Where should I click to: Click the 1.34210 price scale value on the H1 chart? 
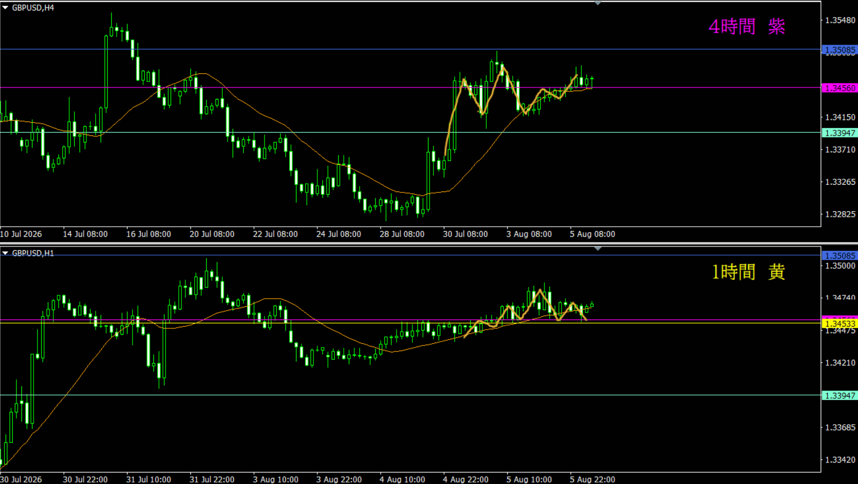[840, 363]
